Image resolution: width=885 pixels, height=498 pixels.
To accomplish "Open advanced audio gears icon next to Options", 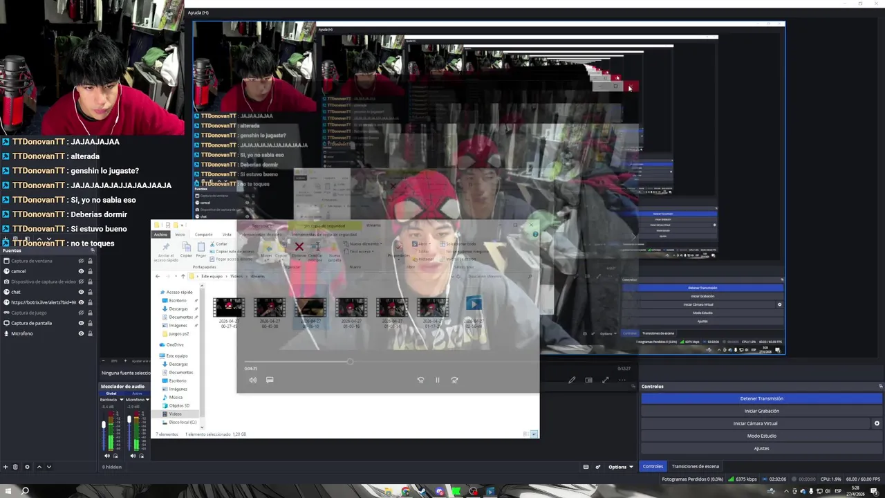I will (598, 467).
